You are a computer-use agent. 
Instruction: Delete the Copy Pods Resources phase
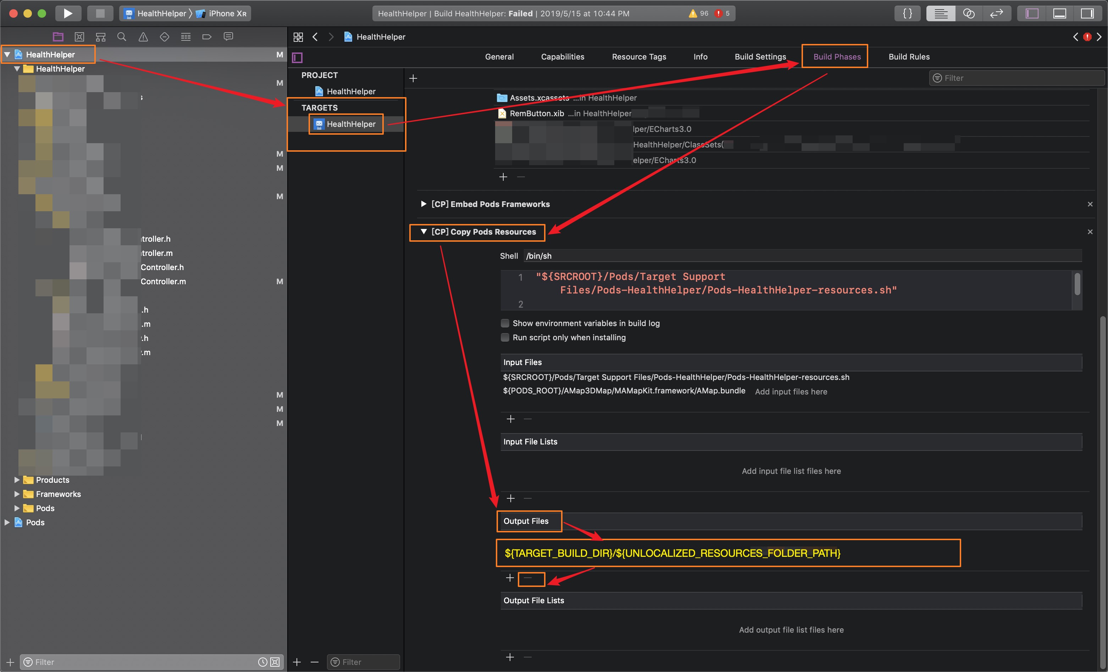pyautogui.click(x=1090, y=232)
